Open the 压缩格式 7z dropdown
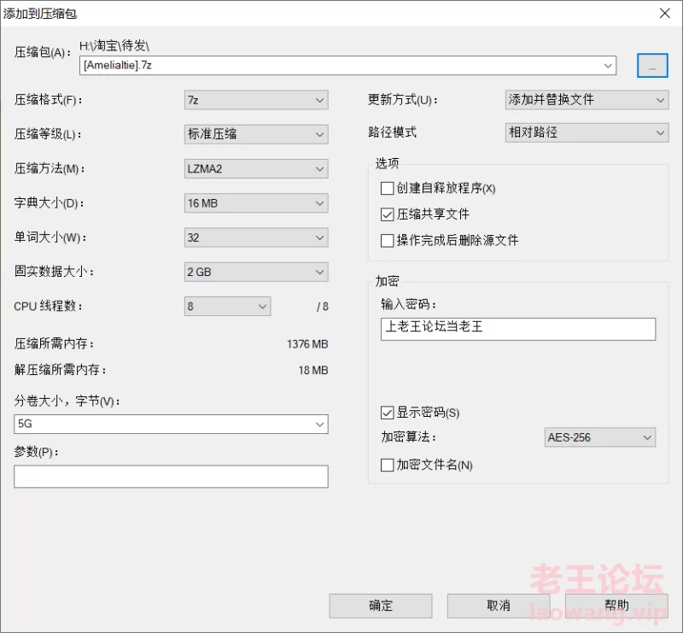This screenshot has height=633, width=683. [256, 100]
